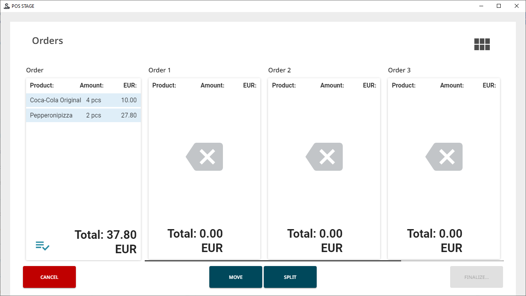Screen dimensions: 526x296
Task: Click the Finalize button
Action: (476, 277)
